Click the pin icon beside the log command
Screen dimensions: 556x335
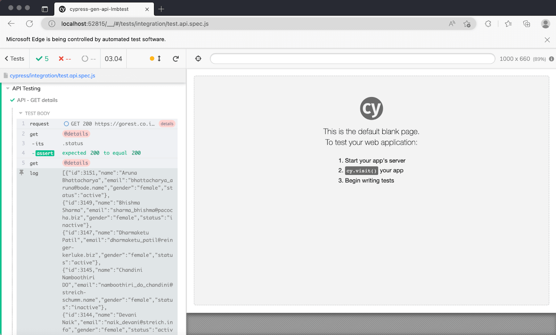point(22,173)
